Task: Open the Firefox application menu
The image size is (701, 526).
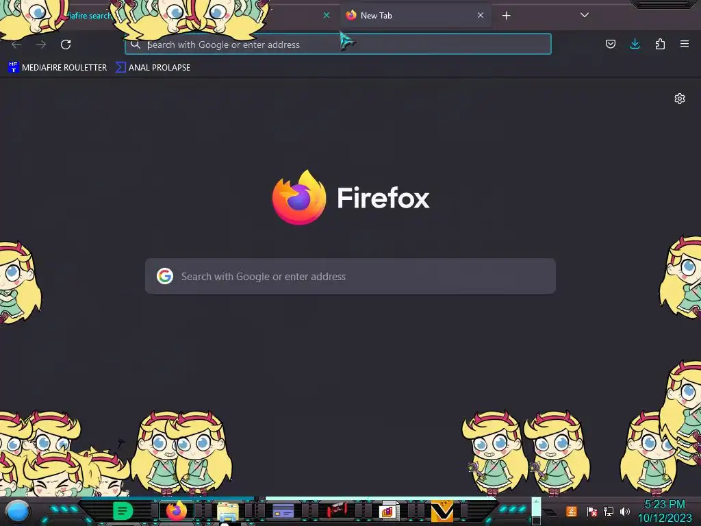Action: click(684, 44)
